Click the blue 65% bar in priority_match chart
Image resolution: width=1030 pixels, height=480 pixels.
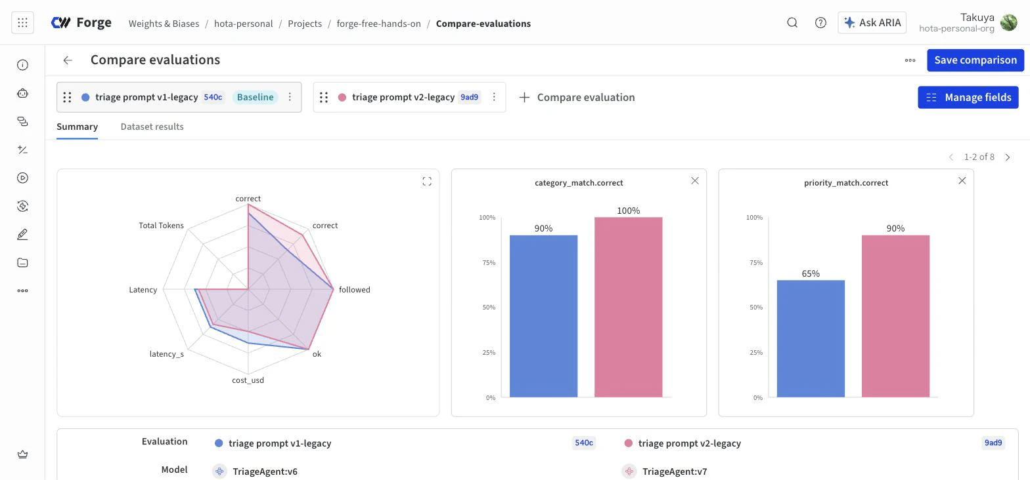(x=811, y=338)
